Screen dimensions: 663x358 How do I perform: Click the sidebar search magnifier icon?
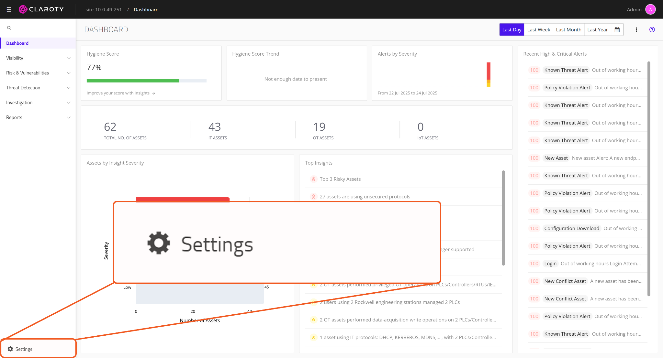(x=9, y=28)
